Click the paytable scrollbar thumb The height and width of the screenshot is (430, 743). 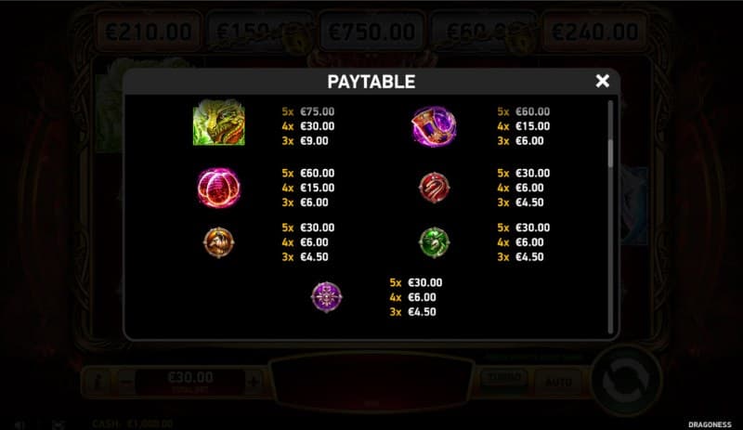610,152
